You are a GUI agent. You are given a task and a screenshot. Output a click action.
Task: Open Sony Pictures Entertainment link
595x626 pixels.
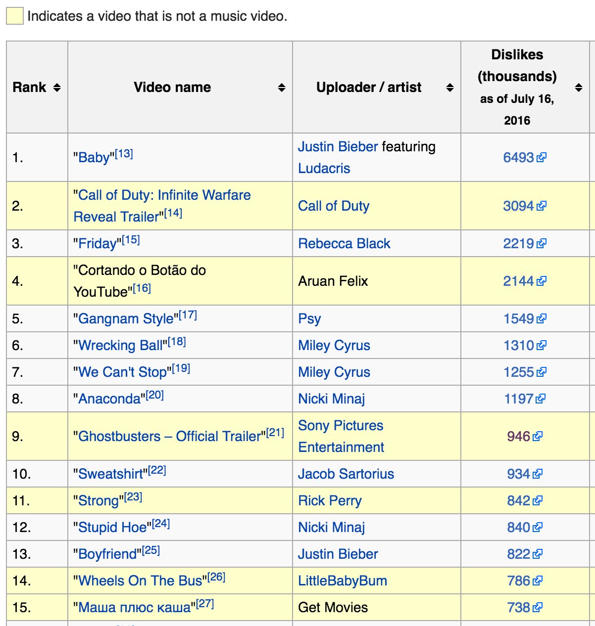click(x=341, y=437)
